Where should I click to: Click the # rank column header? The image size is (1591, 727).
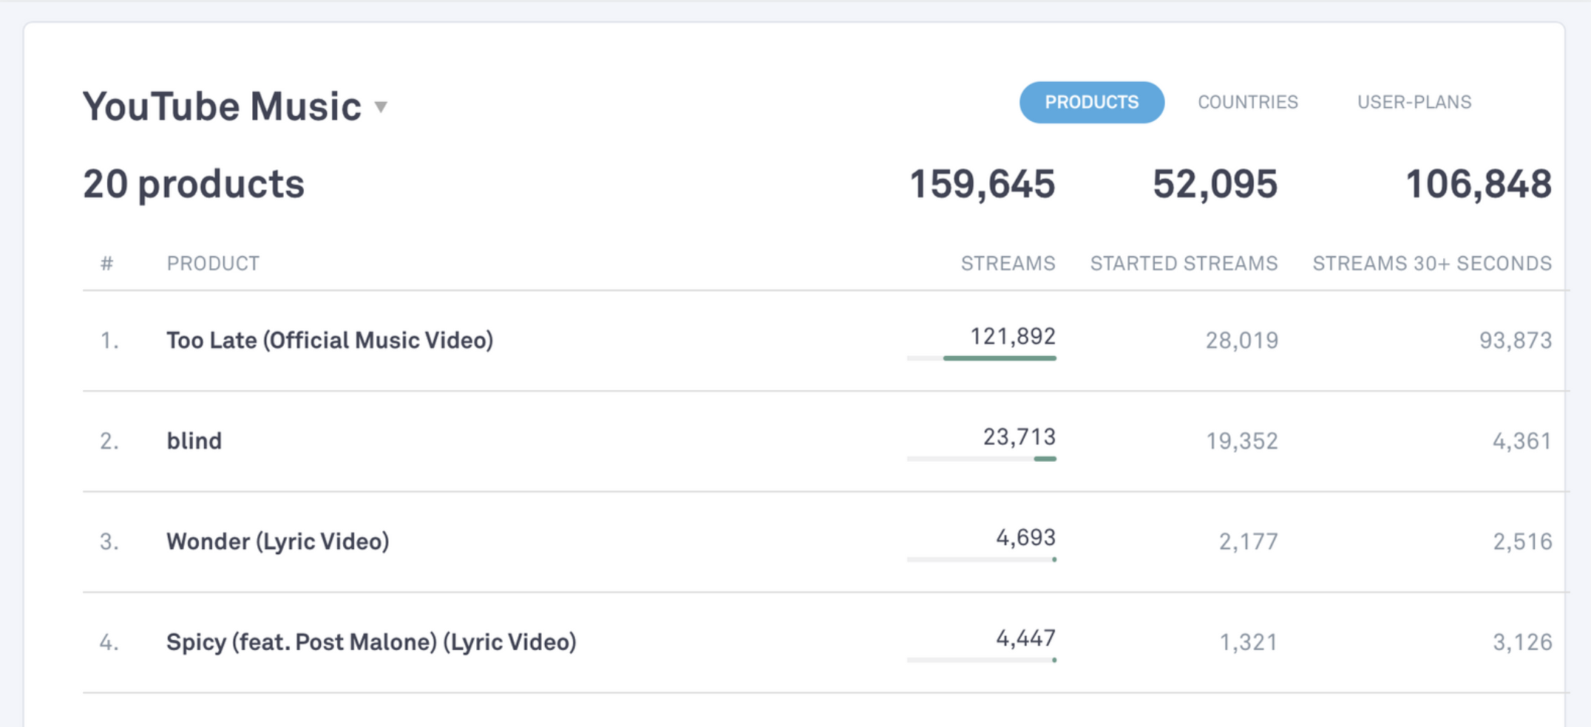coord(107,264)
